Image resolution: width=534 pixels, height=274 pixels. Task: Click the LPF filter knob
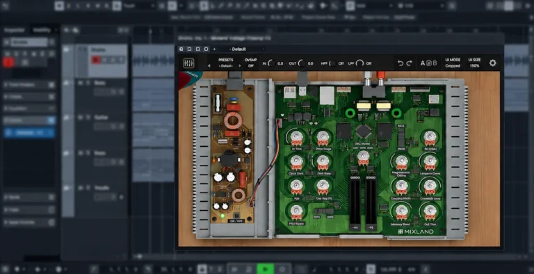pyautogui.click(x=359, y=63)
